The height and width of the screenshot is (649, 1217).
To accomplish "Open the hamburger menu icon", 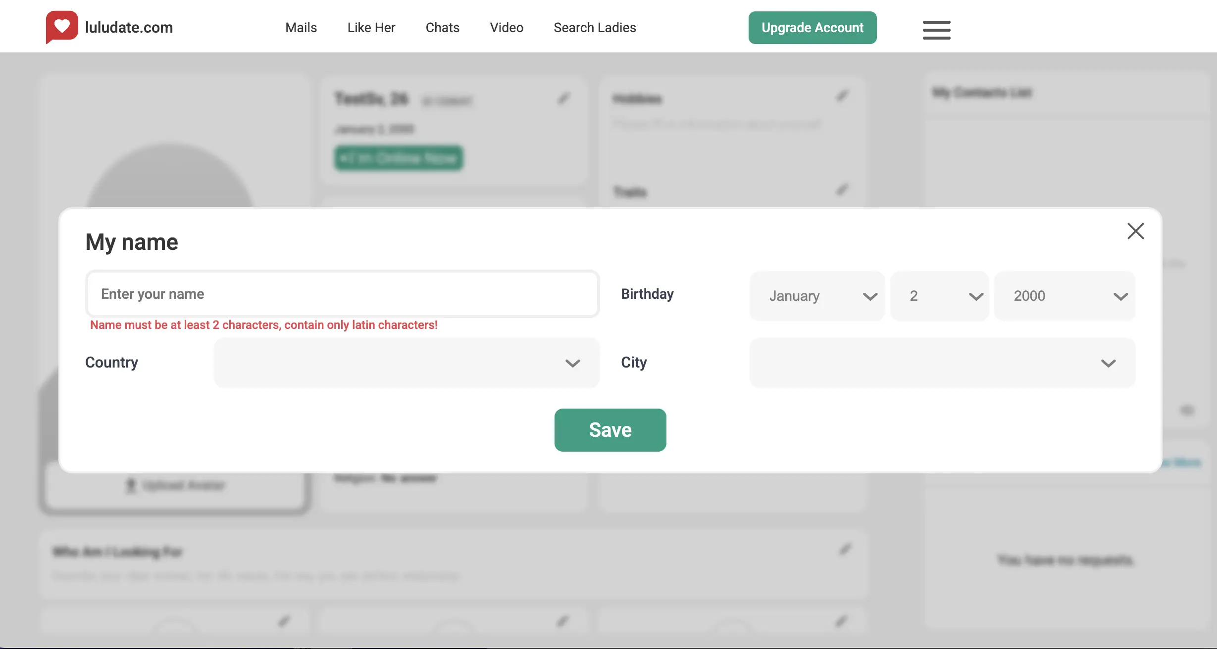I will [x=936, y=30].
